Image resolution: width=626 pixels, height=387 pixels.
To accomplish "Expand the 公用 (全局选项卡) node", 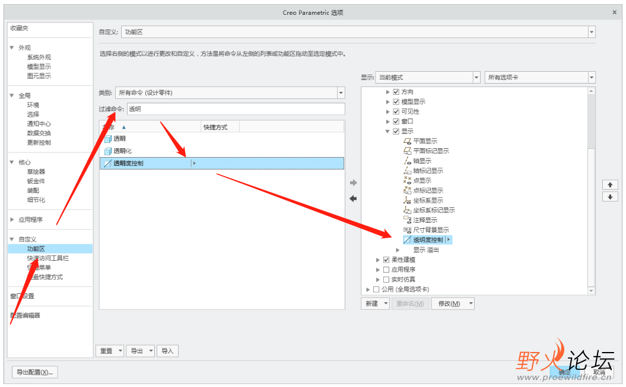I will point(368,289).
